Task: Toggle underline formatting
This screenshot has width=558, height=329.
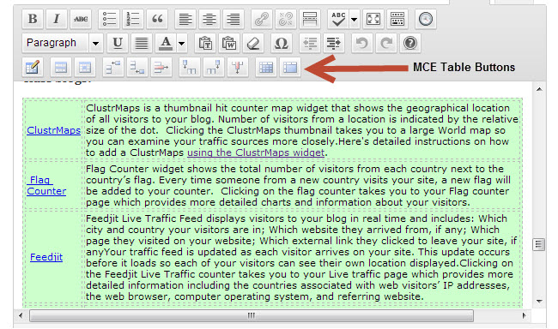Action: point(118,43)
